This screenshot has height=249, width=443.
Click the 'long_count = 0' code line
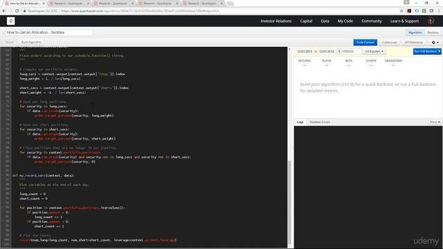coord(33,194)
